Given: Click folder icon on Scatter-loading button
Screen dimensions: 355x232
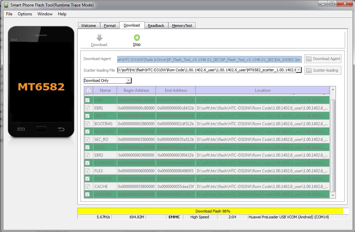Looking at the screenshot, I should coord(308,71).
